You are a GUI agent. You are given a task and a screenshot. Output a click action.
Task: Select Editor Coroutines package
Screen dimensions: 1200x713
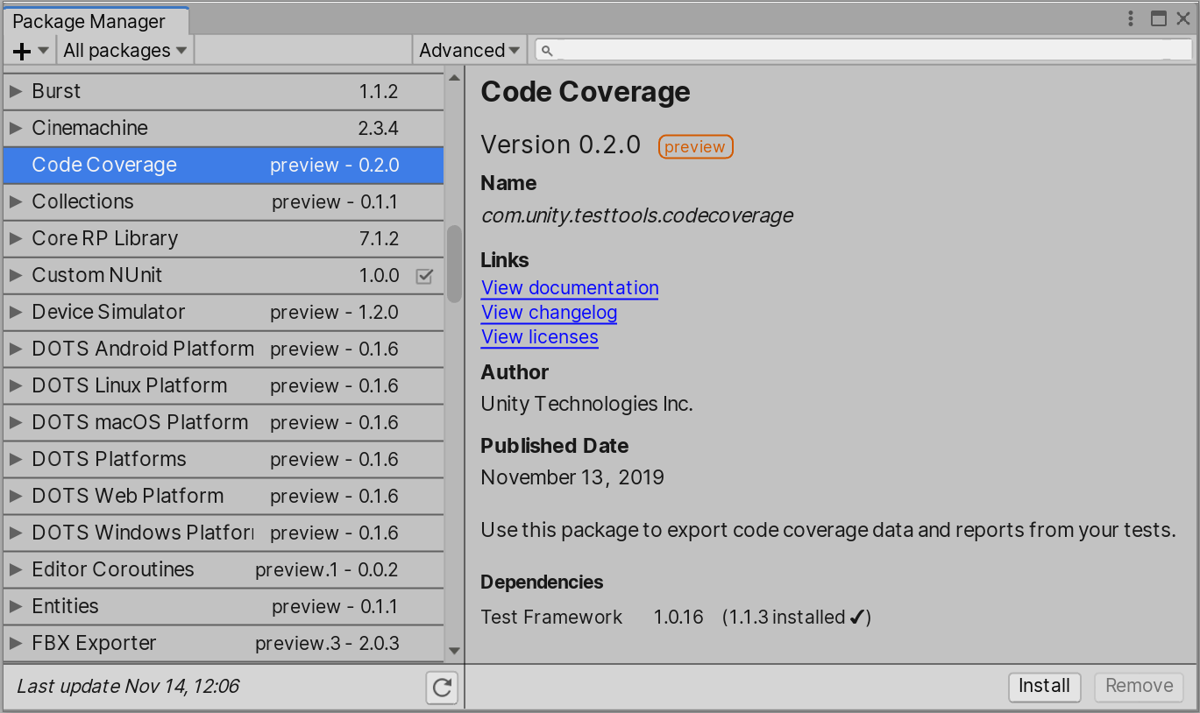click(x=224, y=569)
